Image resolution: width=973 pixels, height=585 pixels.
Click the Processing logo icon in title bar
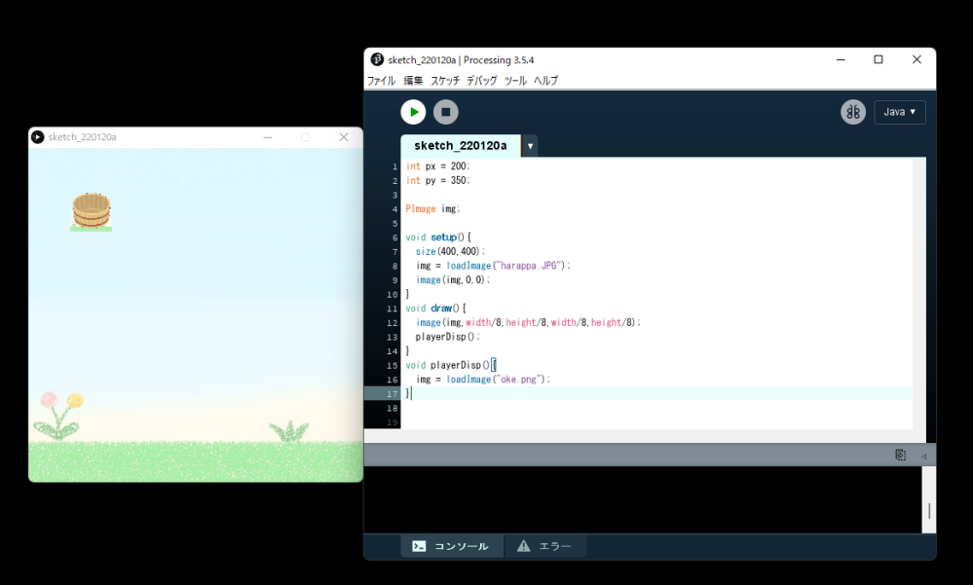point(377,59)
